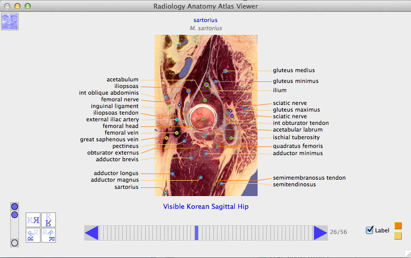Click the top blue circle on vertical control
Screen dimensions: 411x258
(15, 206)
